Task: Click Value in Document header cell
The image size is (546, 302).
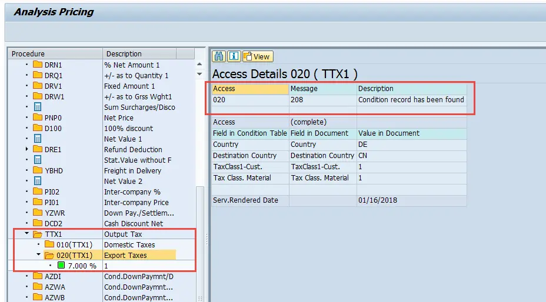Action: (411, 133)
